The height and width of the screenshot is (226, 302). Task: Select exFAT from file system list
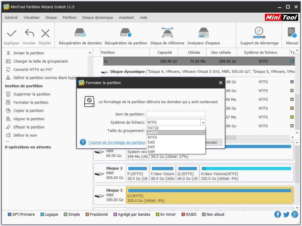pos(176,133)
